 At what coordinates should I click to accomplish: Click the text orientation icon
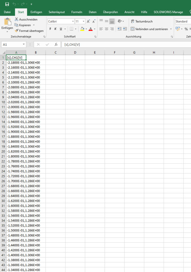pos(120,21)
